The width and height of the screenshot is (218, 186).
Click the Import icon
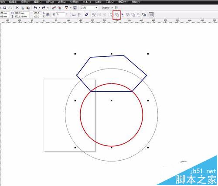pos(54,8)
